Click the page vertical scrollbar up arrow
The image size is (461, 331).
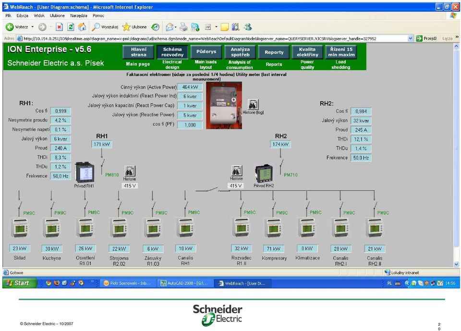(456, 46)
